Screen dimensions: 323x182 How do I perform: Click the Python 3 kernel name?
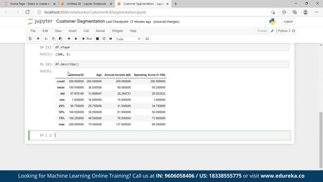pos(284,31)
